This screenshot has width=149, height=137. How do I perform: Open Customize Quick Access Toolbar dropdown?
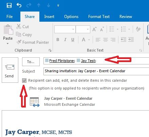click(x=58, y=5)
